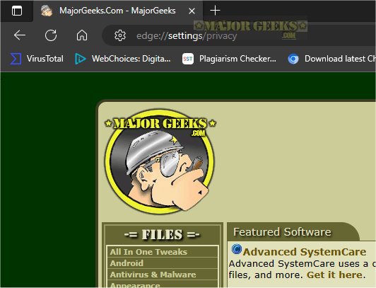This screenshot has width=376, height=288.
Task: Close the MajorGeeks.Com tab
Action: pyautogui.click(x=192, y=11)
